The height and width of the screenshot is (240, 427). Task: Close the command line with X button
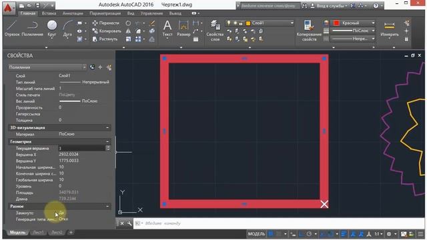coord(122,223)
